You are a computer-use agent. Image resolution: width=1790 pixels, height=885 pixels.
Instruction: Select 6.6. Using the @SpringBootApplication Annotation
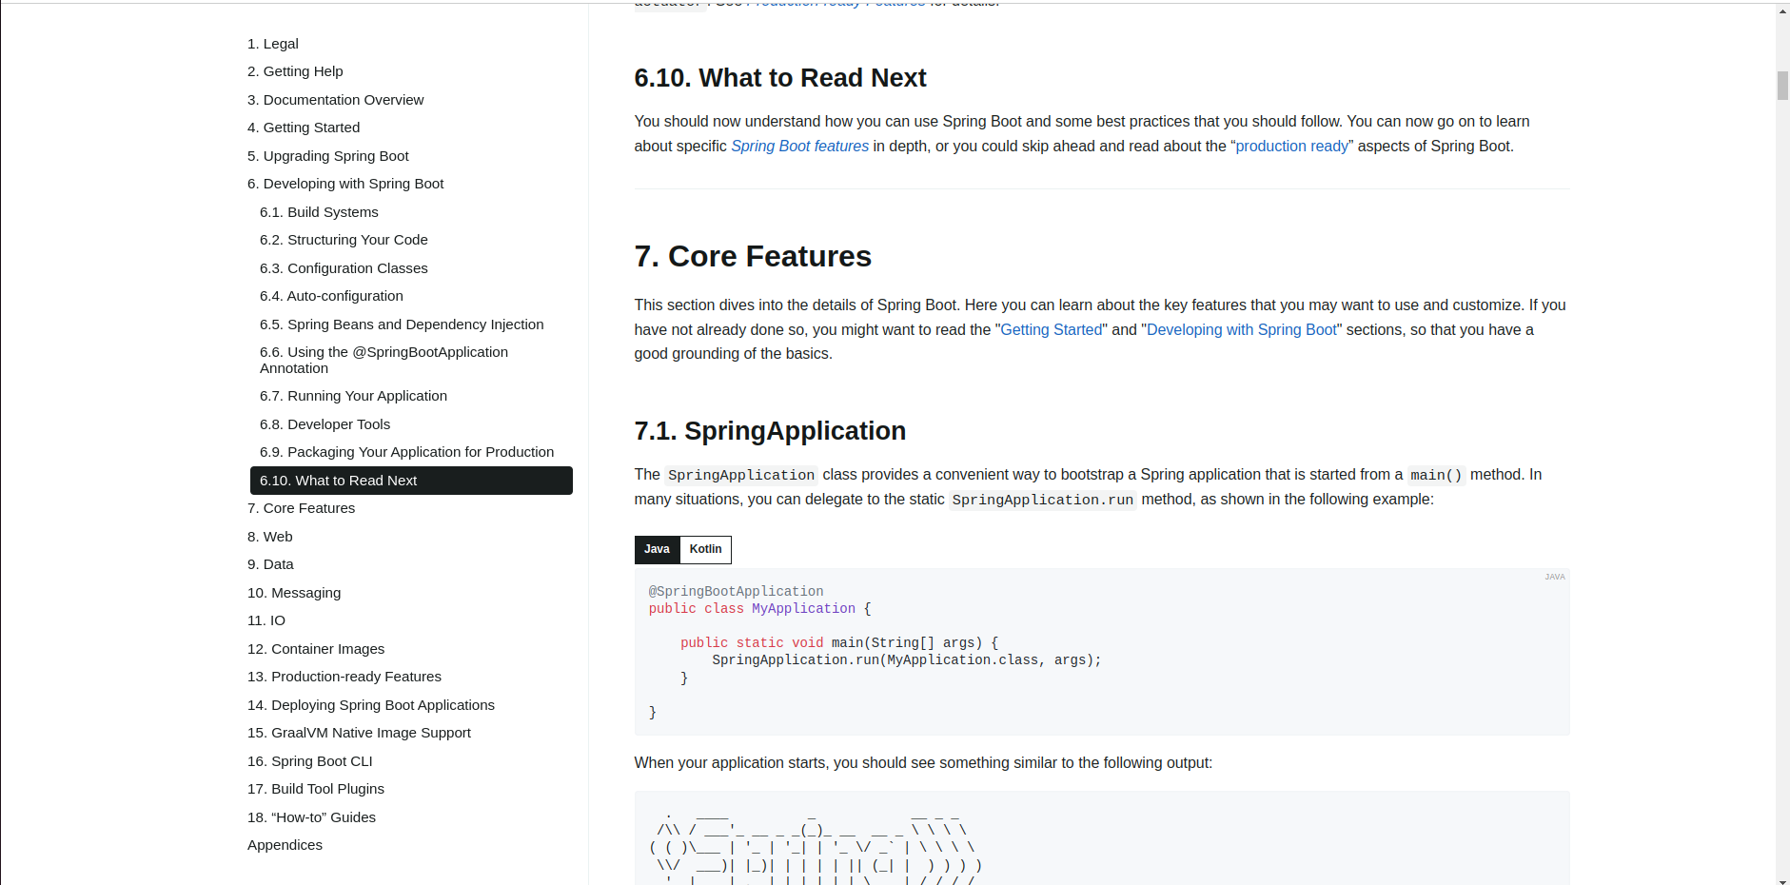point(384,360)
